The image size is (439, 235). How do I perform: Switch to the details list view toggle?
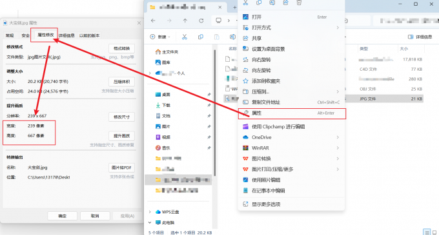pyautogui.click(x=427, y=232)
